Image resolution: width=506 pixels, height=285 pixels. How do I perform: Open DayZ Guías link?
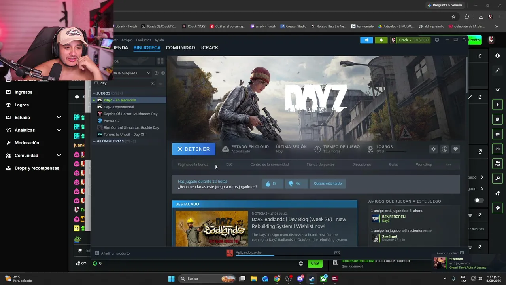(x=393, y=165)
